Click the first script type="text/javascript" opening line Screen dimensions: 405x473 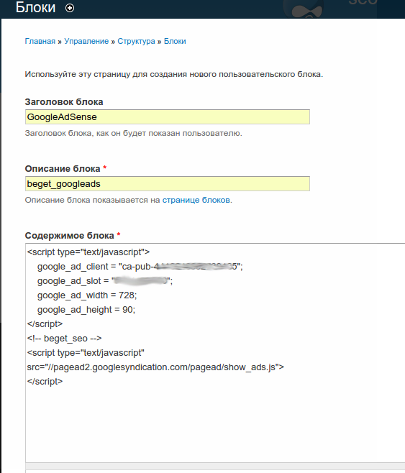tap(88, 252)
